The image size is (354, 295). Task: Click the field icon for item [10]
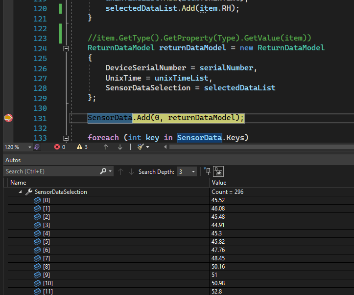click(x=37, y=283)
